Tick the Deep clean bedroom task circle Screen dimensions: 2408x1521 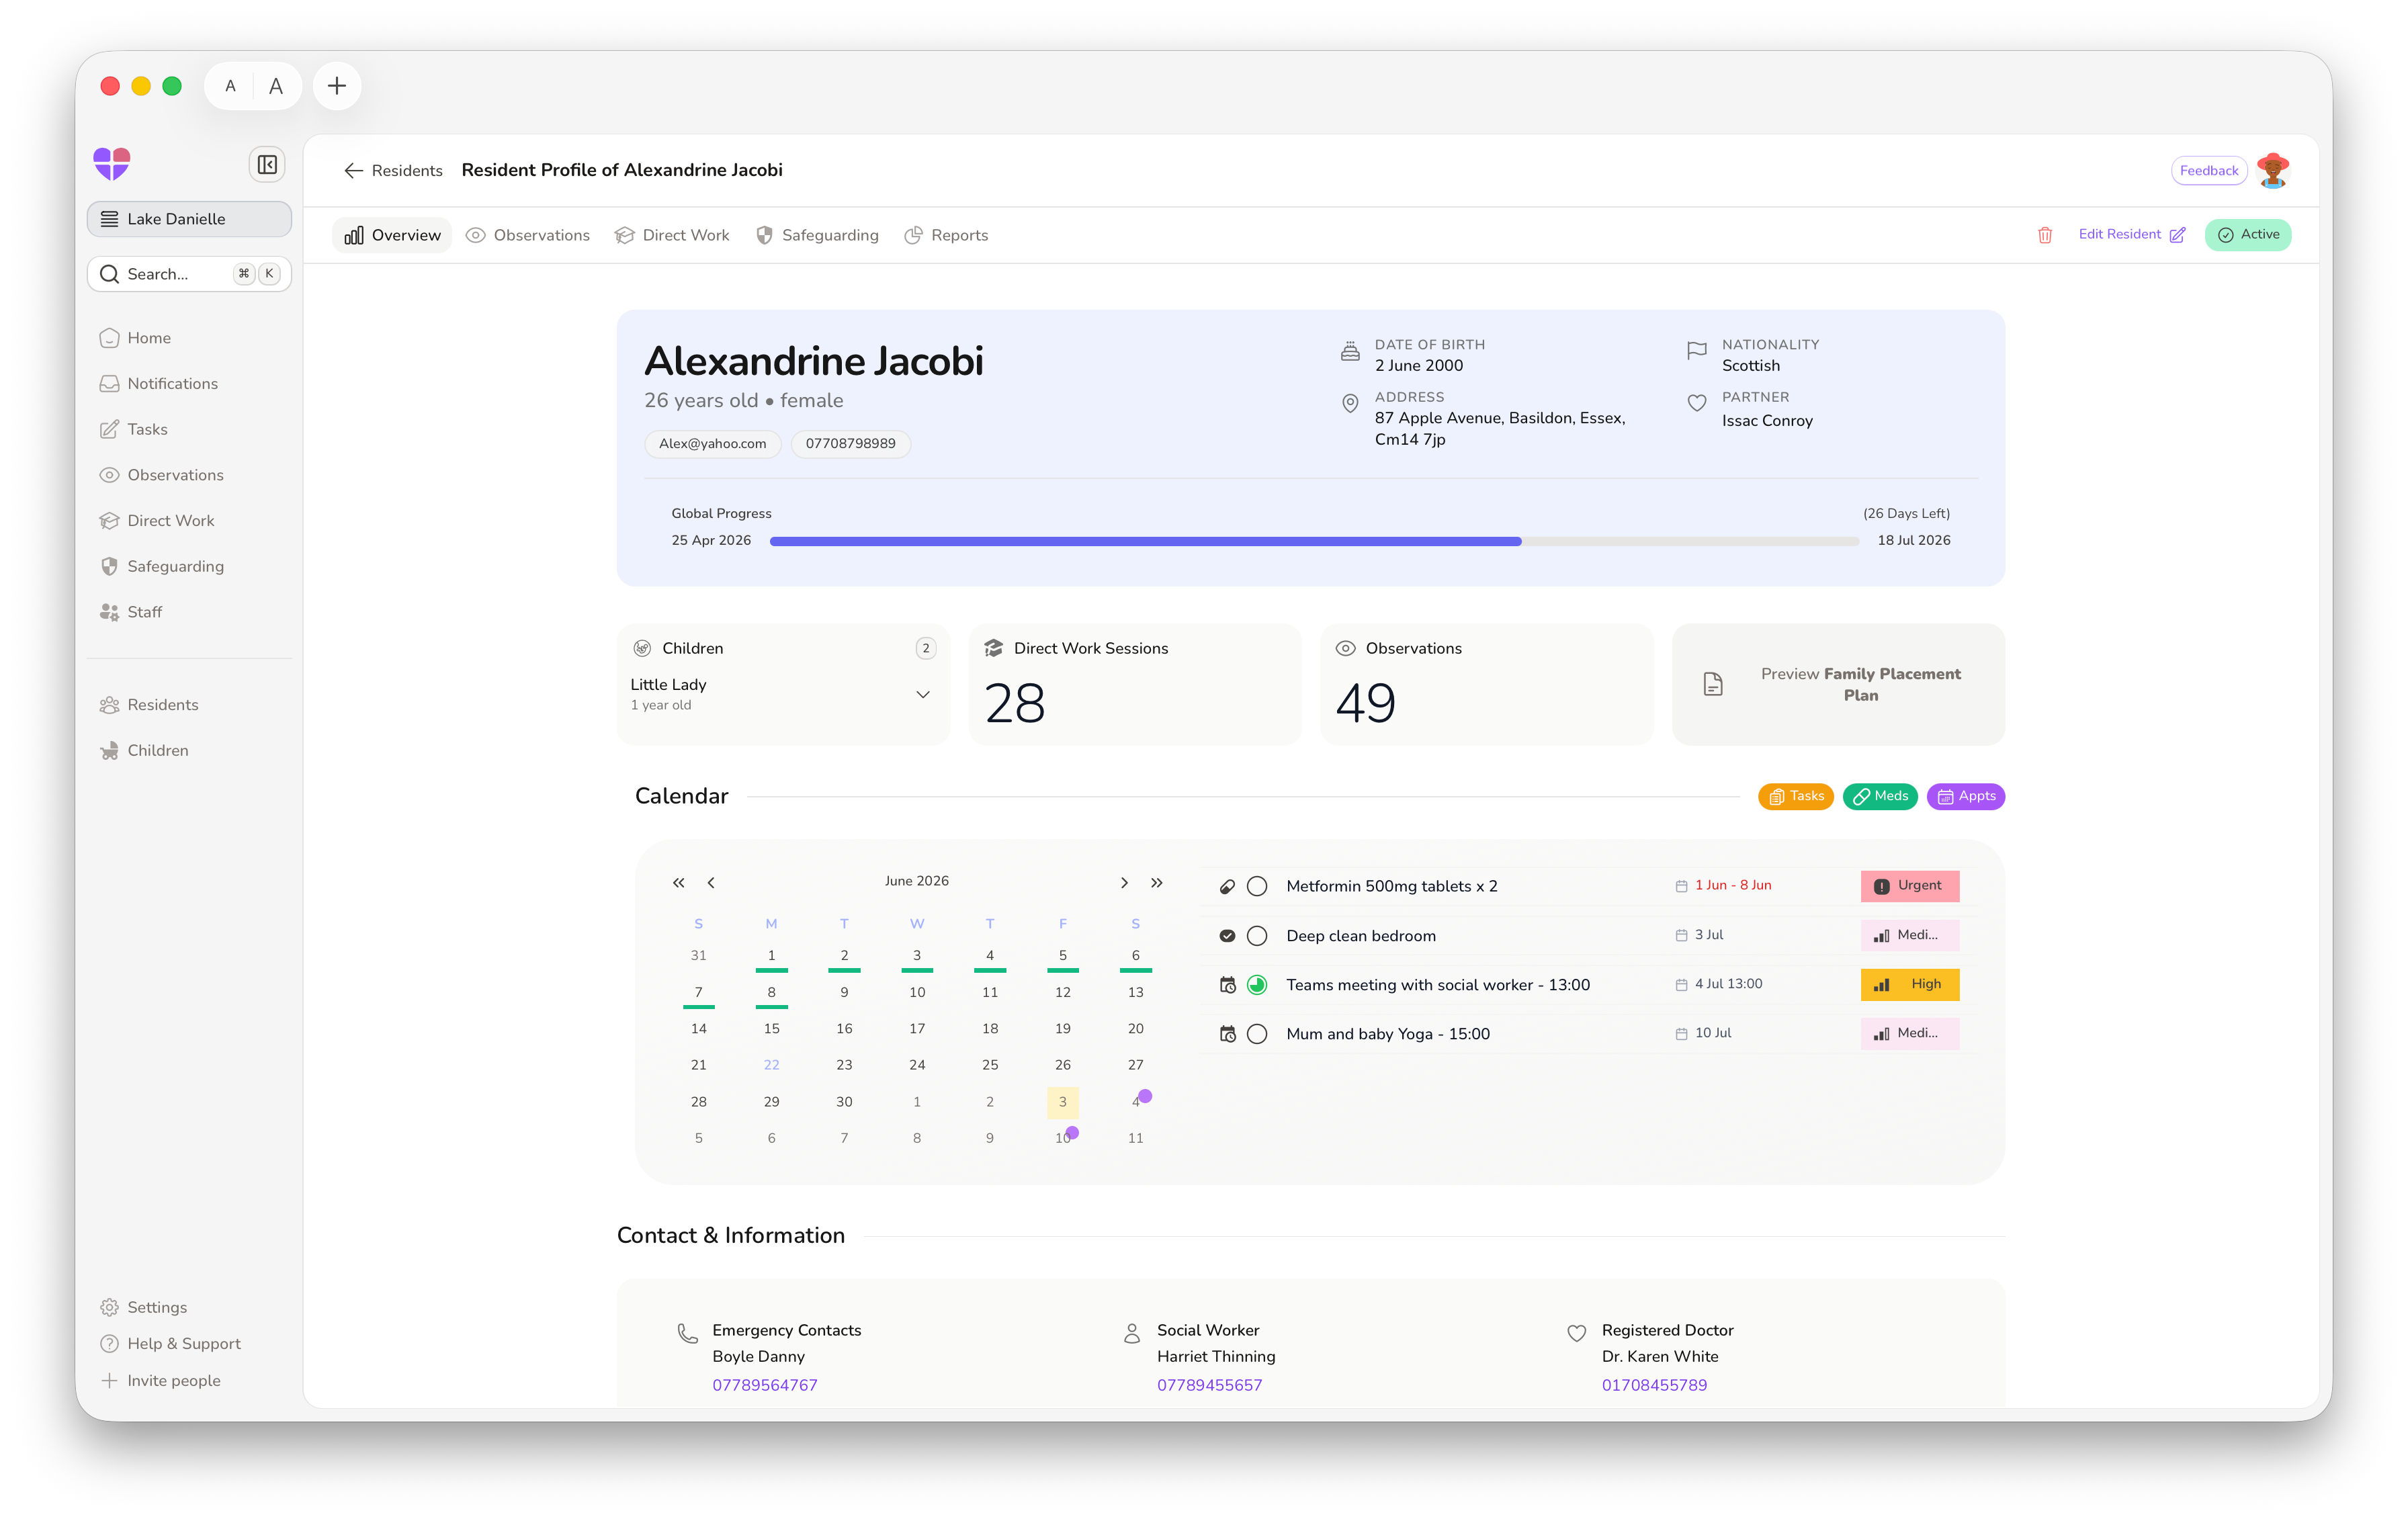coord(1257,936)
